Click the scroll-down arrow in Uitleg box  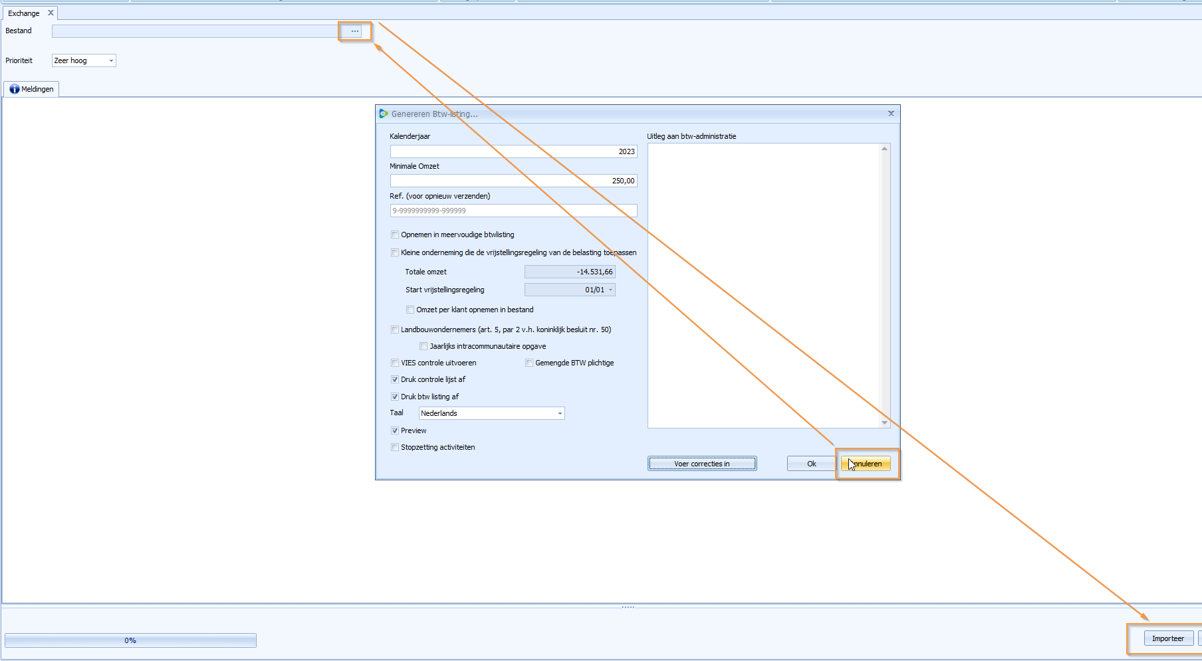click(884, 423)
